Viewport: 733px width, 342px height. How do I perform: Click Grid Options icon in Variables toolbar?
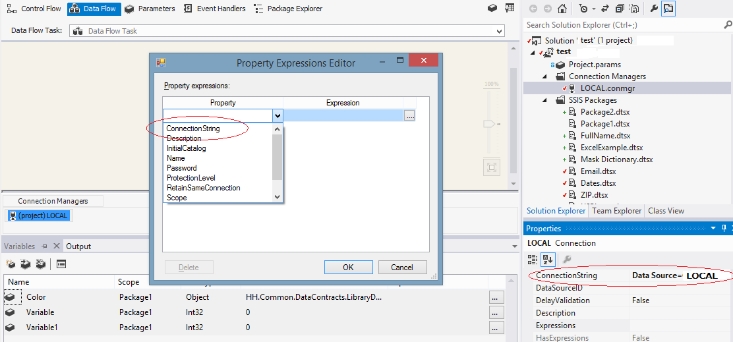coord(61,264)
